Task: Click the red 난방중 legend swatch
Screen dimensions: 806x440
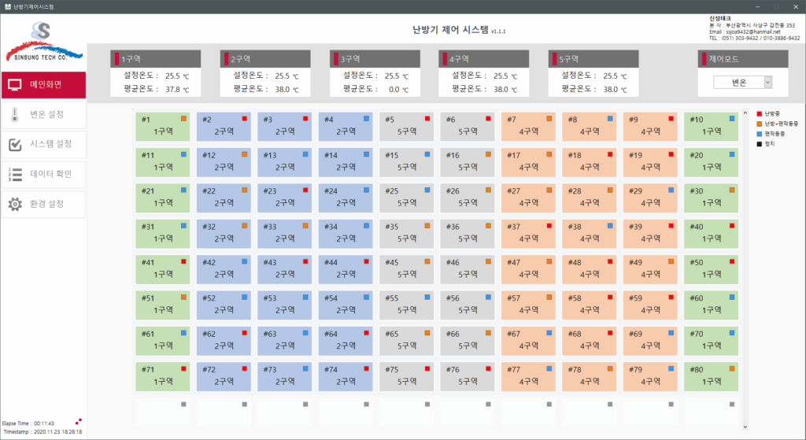Action: [x=759, y=113]
